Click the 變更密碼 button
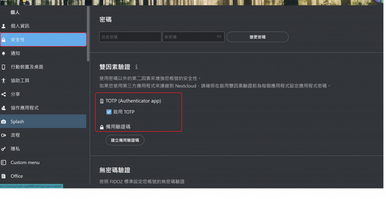Viewport: 386px width, 199px height. [257, 37]
